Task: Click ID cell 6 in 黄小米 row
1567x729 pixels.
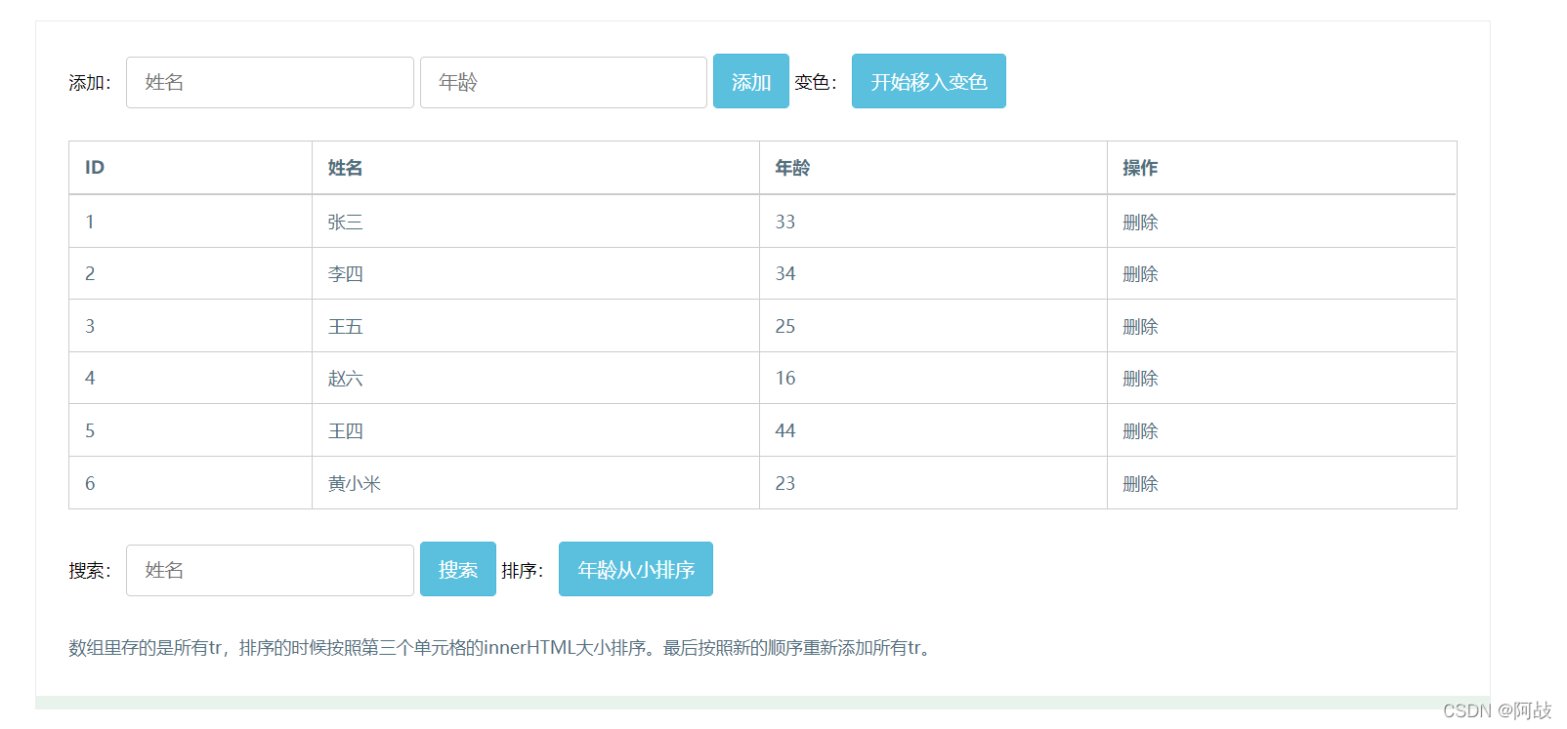Action: (x=191, y=483)
